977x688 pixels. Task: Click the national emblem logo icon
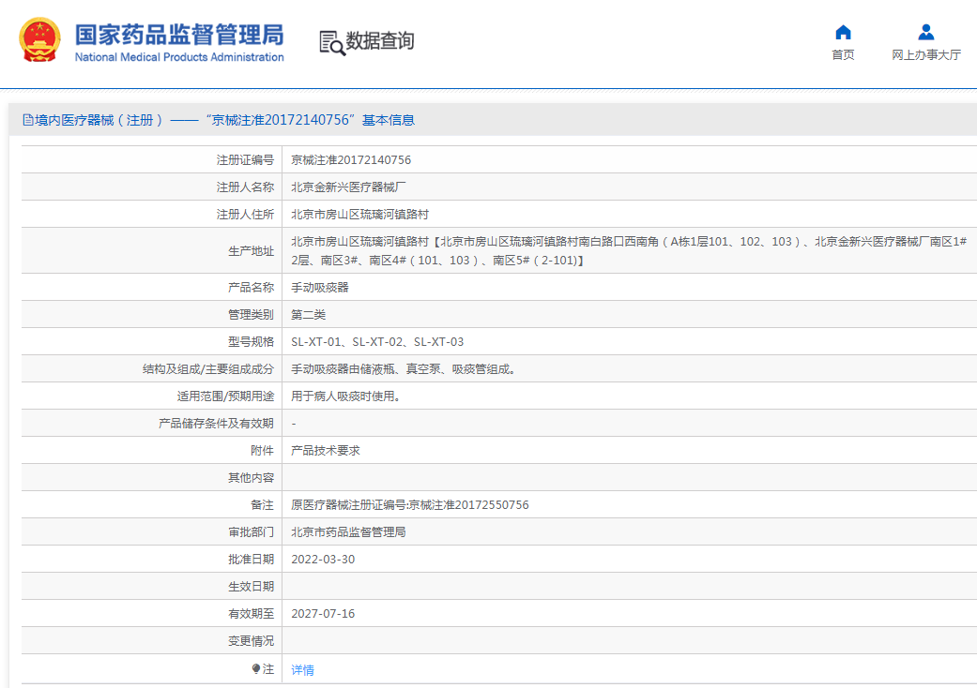pos(39,41)
